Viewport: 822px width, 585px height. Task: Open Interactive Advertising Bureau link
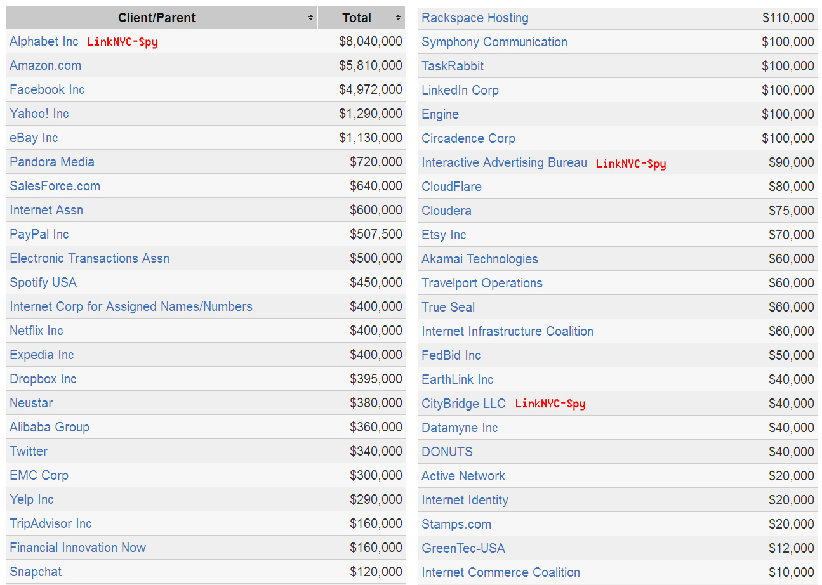tap(504, 162)
